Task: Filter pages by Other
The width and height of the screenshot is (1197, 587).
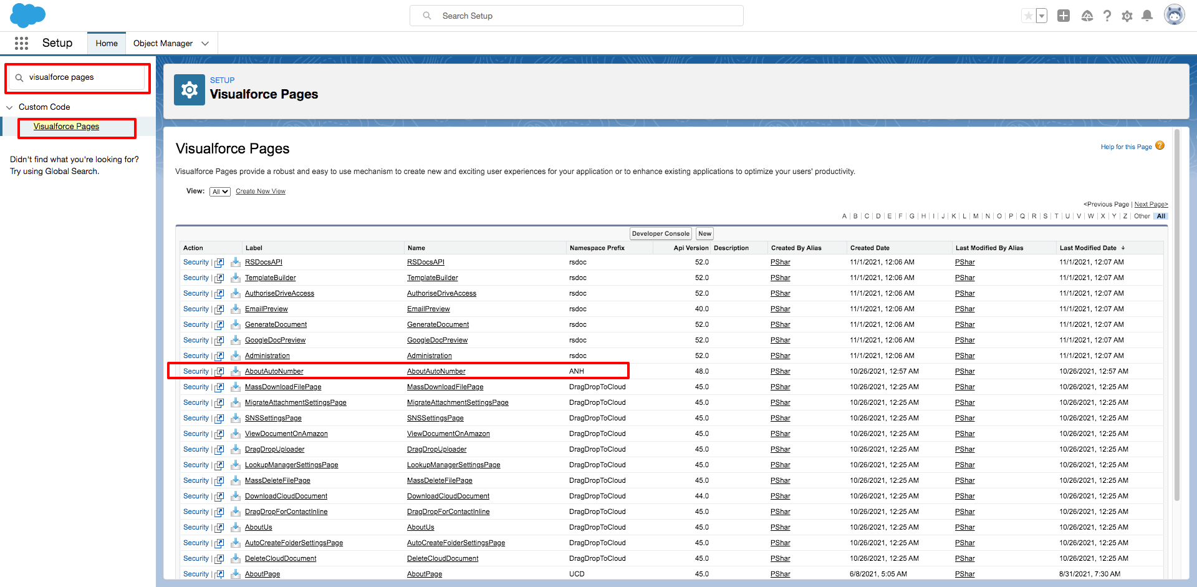Action: (1142, 216)
